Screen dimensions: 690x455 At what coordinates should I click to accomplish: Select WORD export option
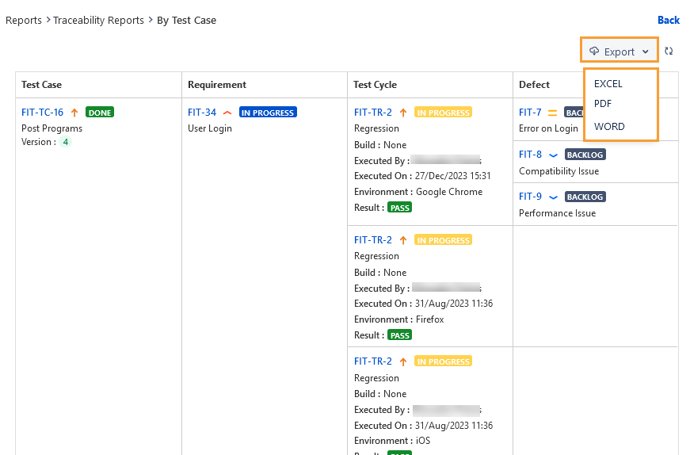click(x=608, y=126)
